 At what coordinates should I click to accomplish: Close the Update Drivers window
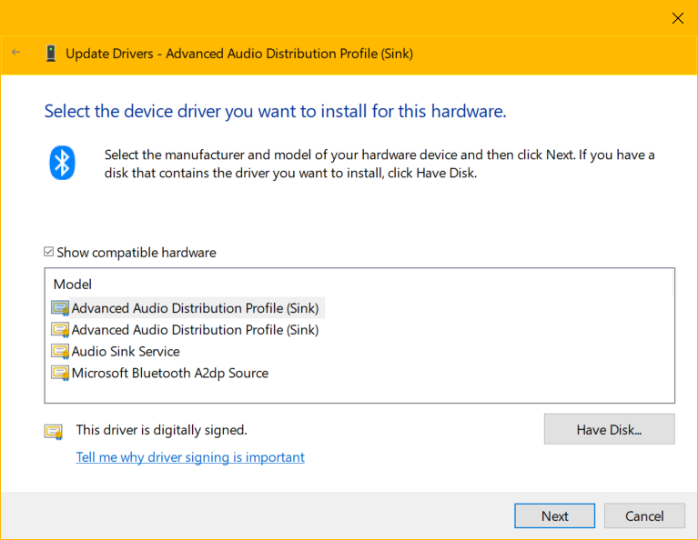[677, 18]
